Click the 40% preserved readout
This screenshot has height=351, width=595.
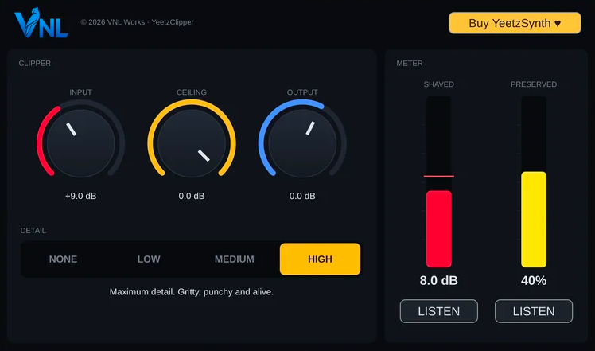coord(534,281)
